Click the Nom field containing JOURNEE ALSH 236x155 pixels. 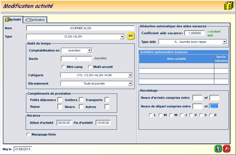click(x=80, y=28)
